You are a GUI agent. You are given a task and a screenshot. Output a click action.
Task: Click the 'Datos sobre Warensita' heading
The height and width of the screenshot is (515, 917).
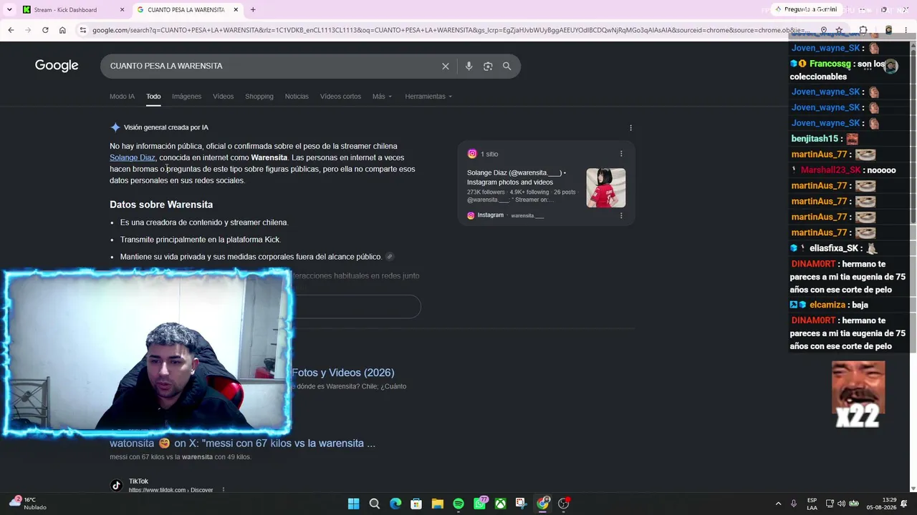point(161,205)
